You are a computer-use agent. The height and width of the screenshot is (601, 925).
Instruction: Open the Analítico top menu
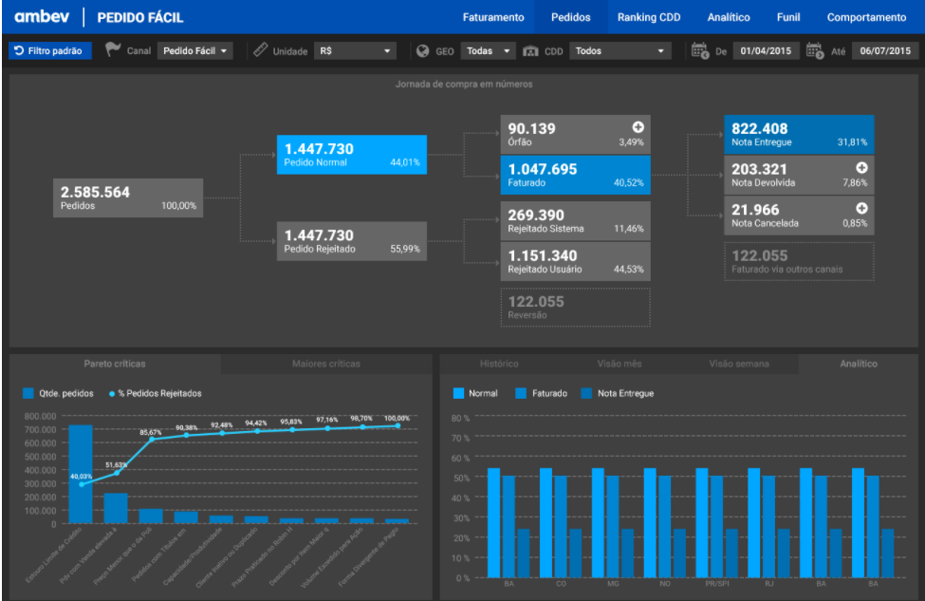pos(729,17)
